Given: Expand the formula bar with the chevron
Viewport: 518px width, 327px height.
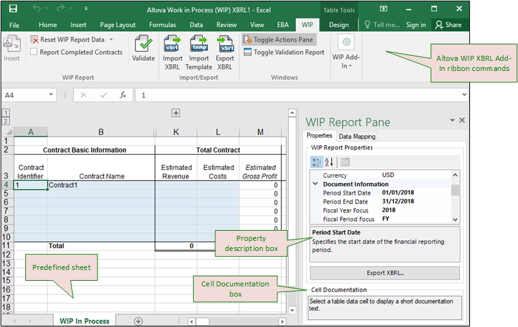Looking at the screenshot, I should click(464, 95).
